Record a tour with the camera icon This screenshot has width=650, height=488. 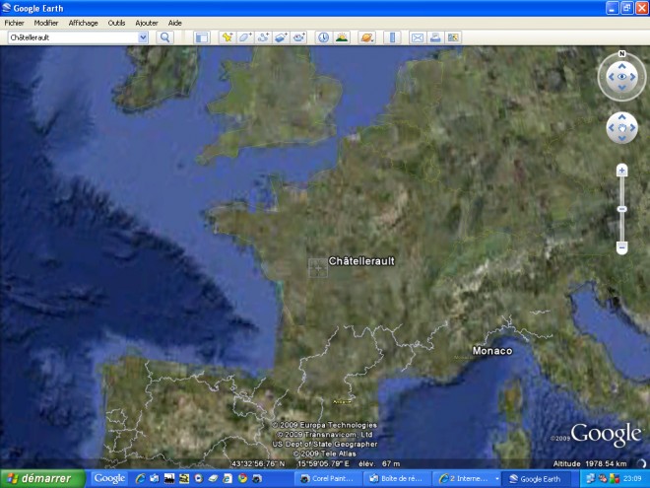[298, 37]
